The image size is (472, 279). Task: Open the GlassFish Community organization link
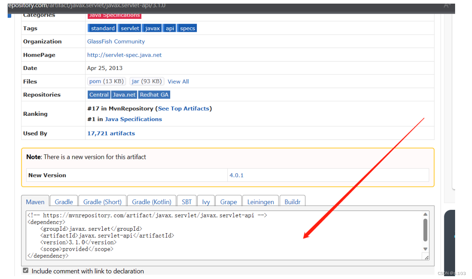click(x=116, y=41)
